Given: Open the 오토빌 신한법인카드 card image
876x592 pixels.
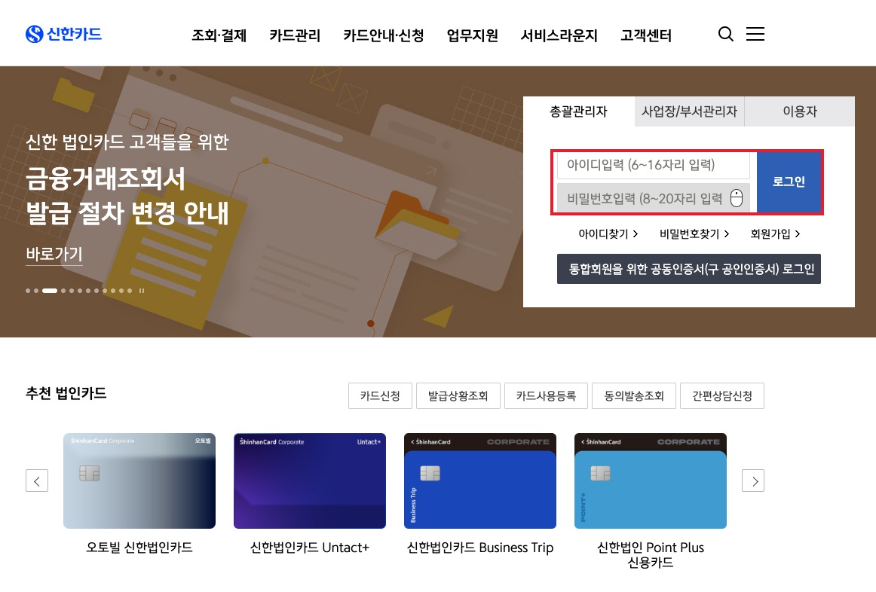Looking at the screenshot, I should (x=139, y=481).
